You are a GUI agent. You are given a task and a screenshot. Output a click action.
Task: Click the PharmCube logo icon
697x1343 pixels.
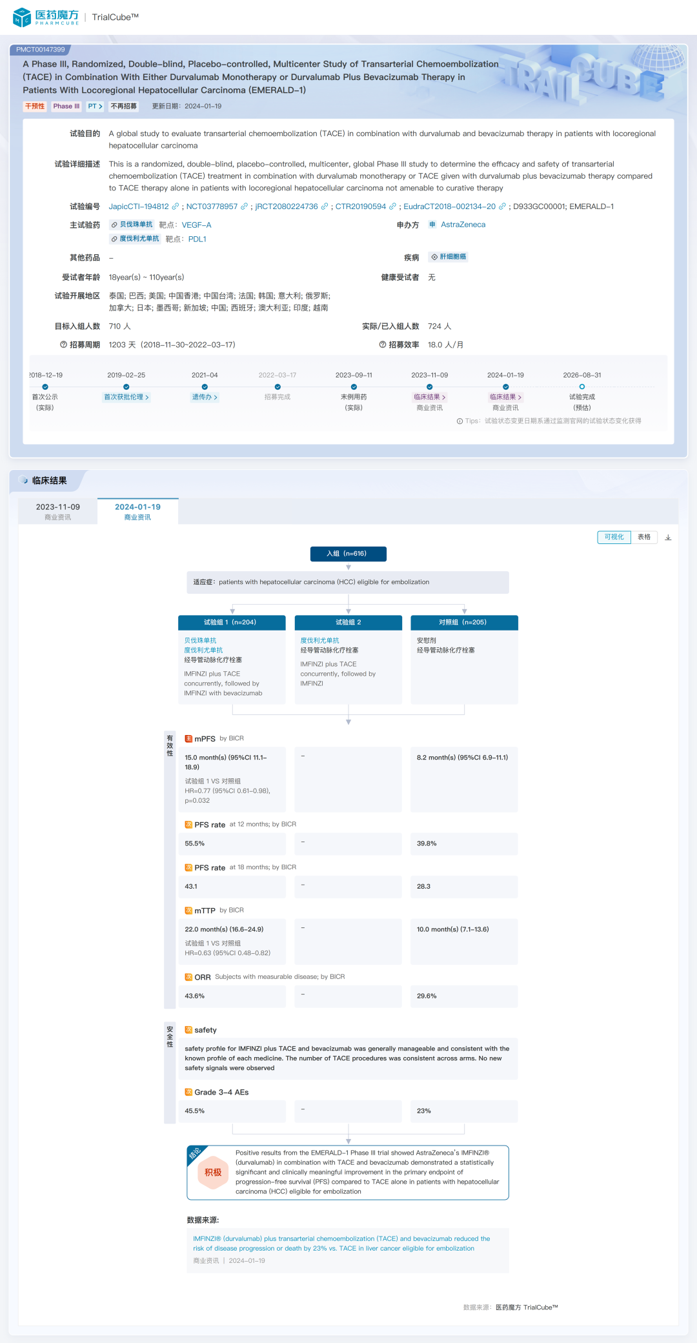point(22,17)
